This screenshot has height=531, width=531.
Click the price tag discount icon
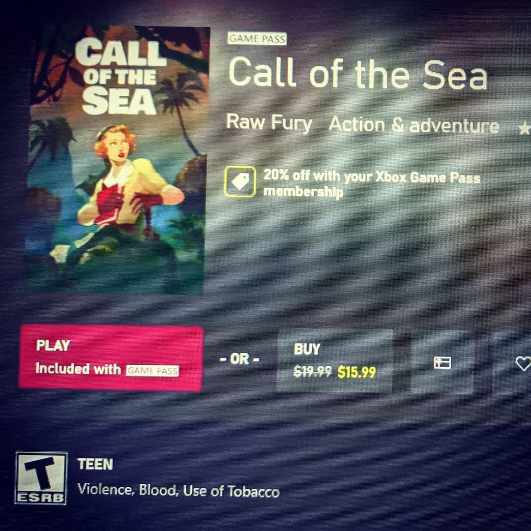coord(240,181)
